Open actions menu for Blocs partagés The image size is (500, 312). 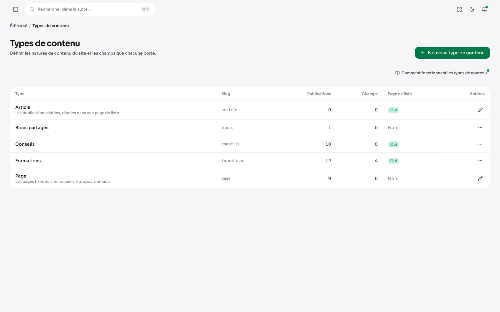480,128
